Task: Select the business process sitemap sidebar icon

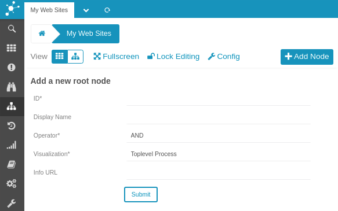Action: point(12,106)
